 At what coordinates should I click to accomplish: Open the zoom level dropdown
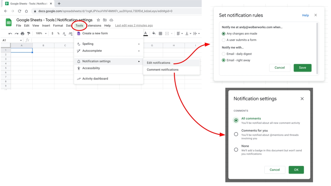pos(41,33)
